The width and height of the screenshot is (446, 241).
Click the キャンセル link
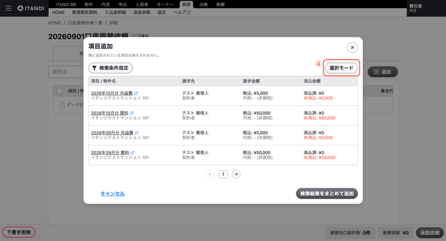click(112, 194)
